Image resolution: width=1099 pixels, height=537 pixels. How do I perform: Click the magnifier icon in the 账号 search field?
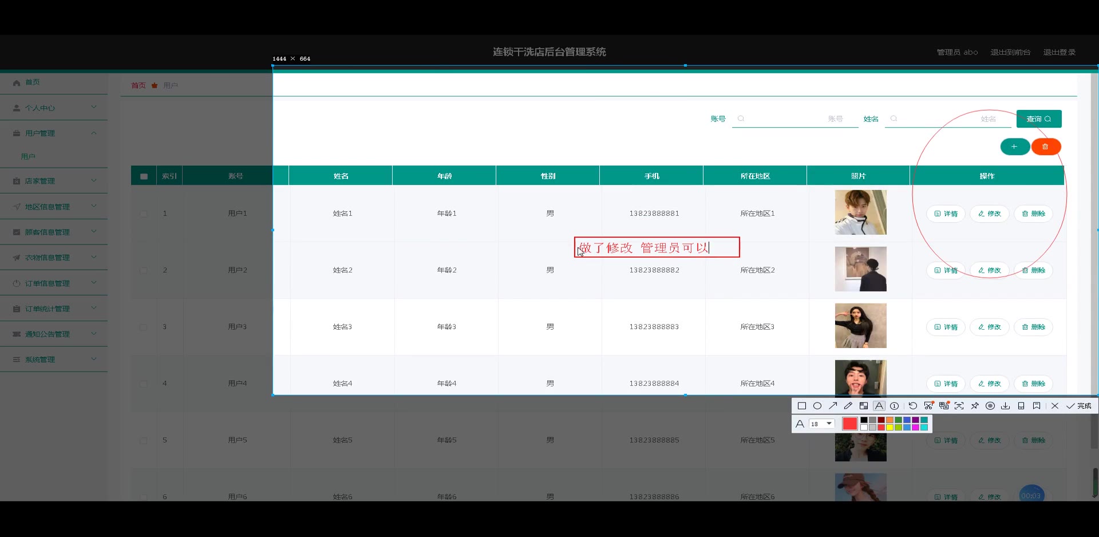pyautogui.click(x=741, y=119)
